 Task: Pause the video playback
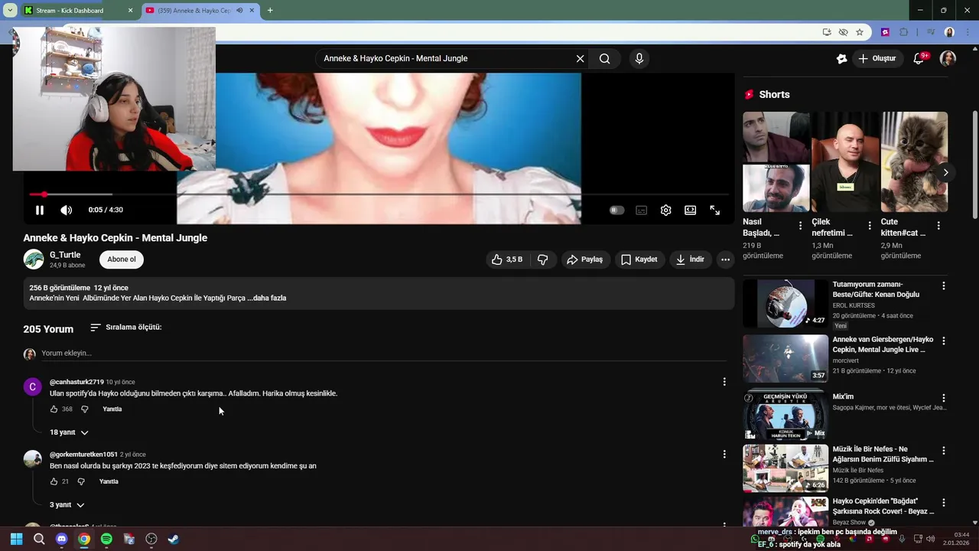point(40,210)
